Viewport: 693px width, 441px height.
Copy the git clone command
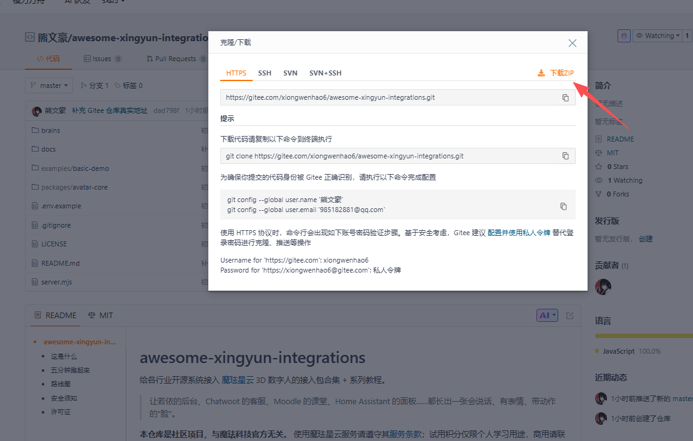click(565, 156)
